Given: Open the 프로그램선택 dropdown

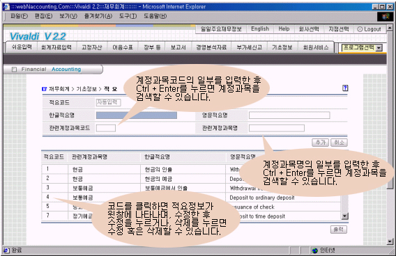Looking at the screenshot, I should (379, 48).
